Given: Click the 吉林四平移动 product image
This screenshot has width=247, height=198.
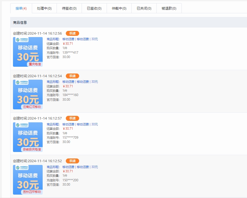Looking at the screenshot, I should click(28, 180).
